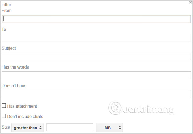
Task: Click the Filter heading text
Action: tap(7, 5)
